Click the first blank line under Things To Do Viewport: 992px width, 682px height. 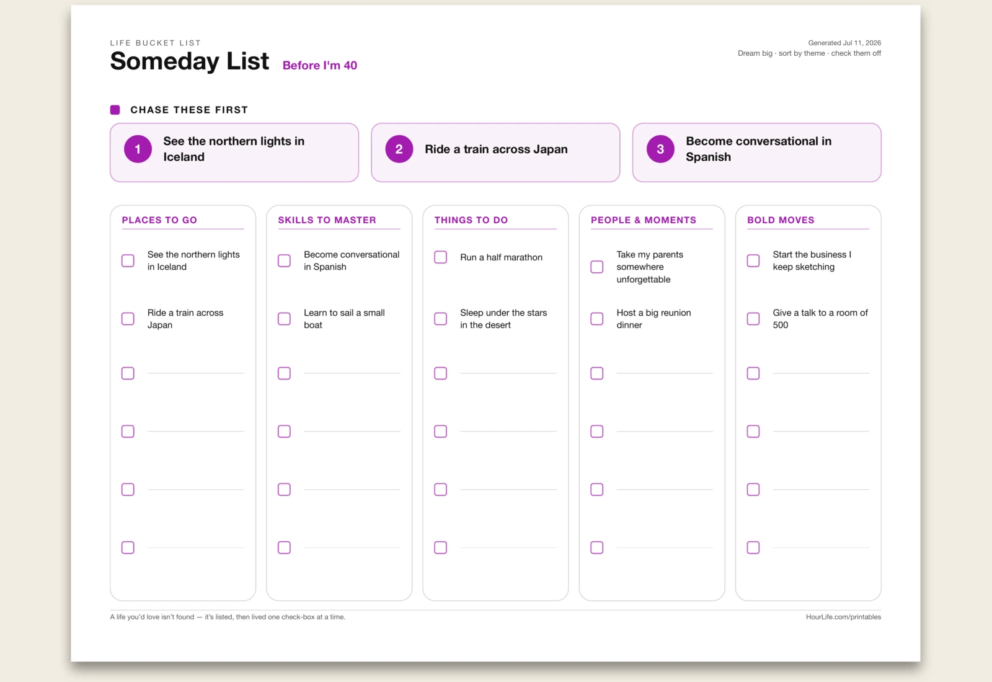[508, 373]
